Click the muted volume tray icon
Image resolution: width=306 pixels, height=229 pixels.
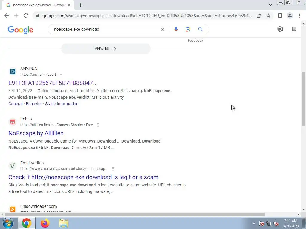click(276, 224)
